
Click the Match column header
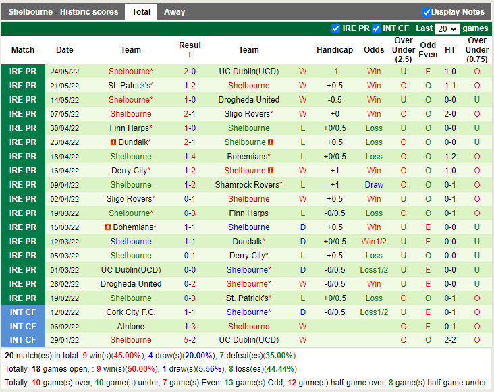pyautogui.click(x=23, y=50)
